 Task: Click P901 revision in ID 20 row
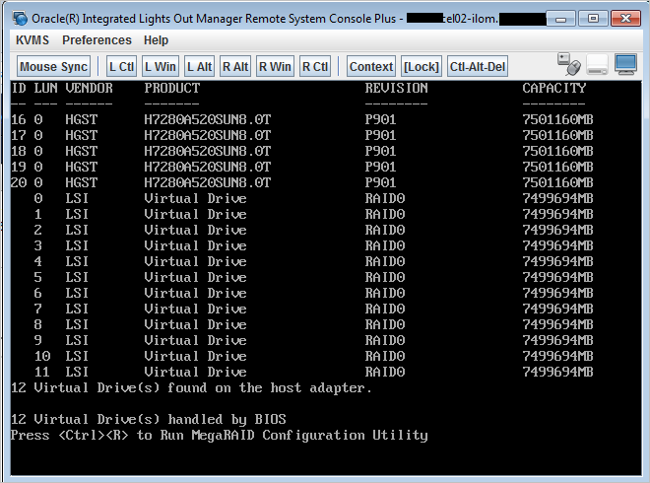click(x=380, y=182)
